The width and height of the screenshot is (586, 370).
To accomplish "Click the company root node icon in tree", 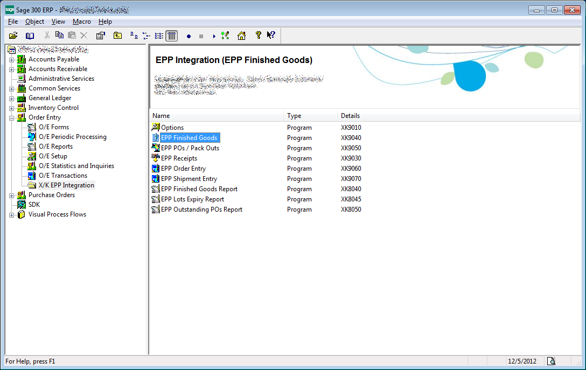I will click(x=12, y=50).
